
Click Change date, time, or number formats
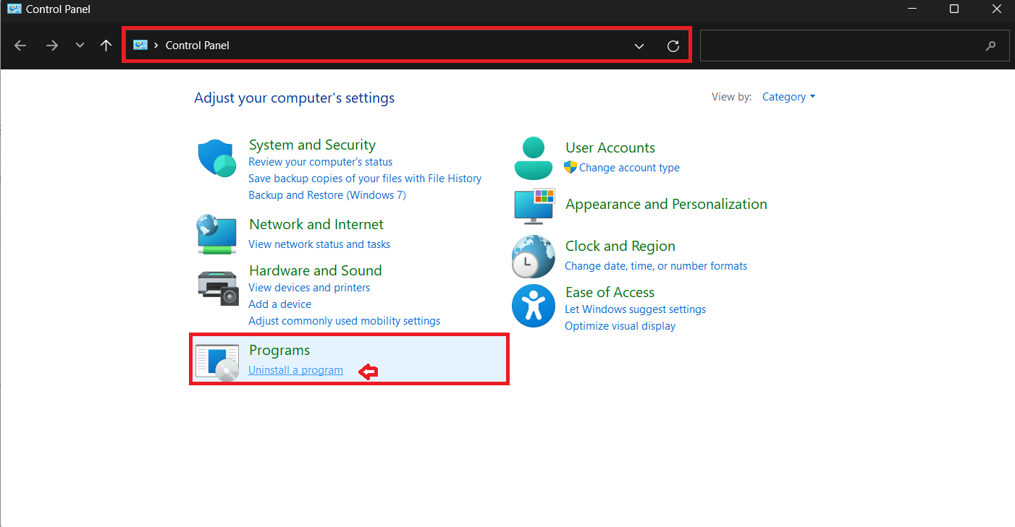pos(656,266)
